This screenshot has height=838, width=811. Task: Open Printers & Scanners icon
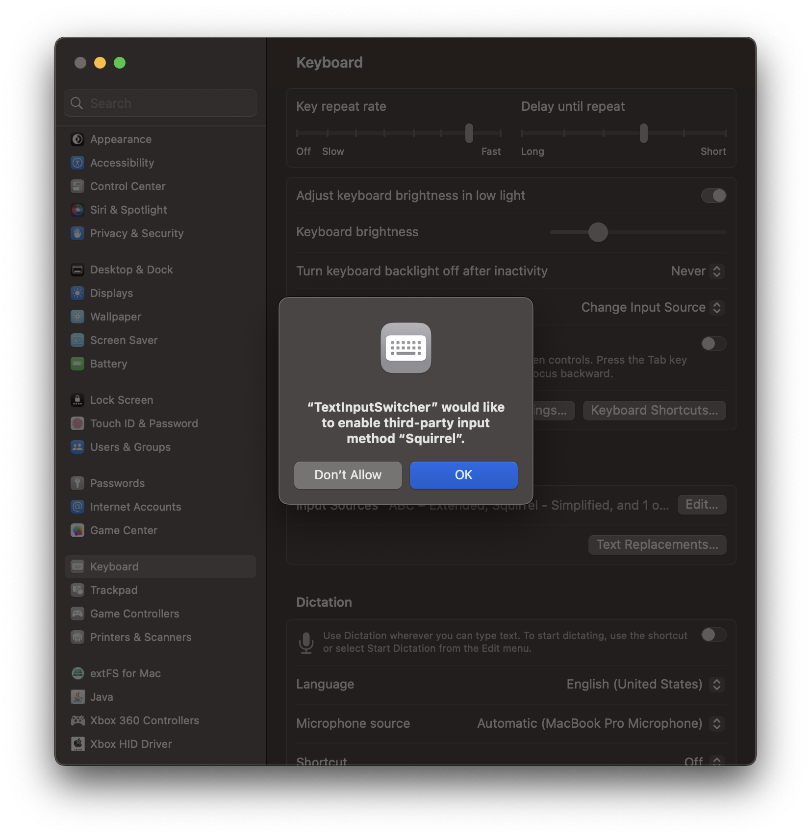[77, 638]
